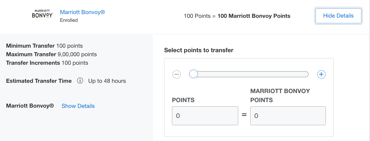Click the Marriott Bonvoy logo image
Image resolution: width=370 pixels, height=141 pixels.
42,14
